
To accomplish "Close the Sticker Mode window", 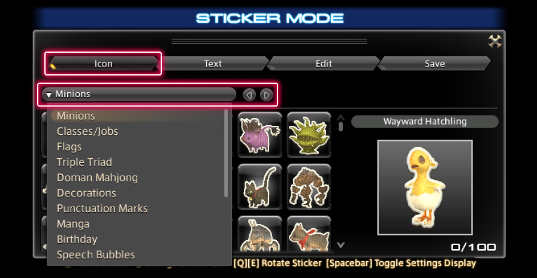I will point(495,41).
